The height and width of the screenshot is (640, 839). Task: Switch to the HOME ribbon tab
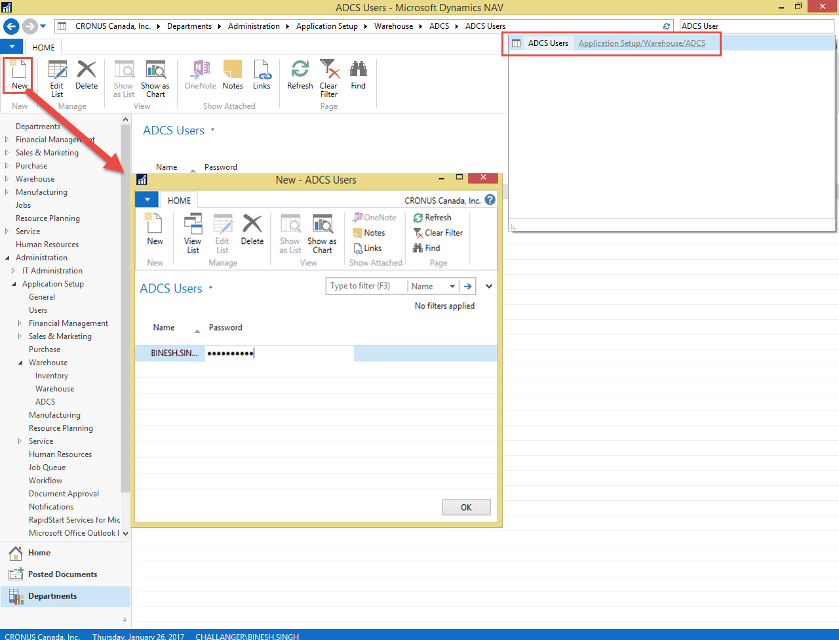43,47
